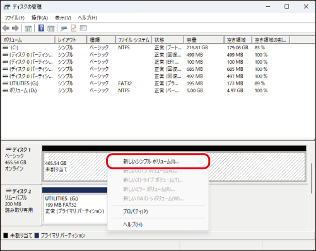Screen dimensions: 316x251
Task: Click the 89 % free percentage cell
Action: click(x=260, y=83)
